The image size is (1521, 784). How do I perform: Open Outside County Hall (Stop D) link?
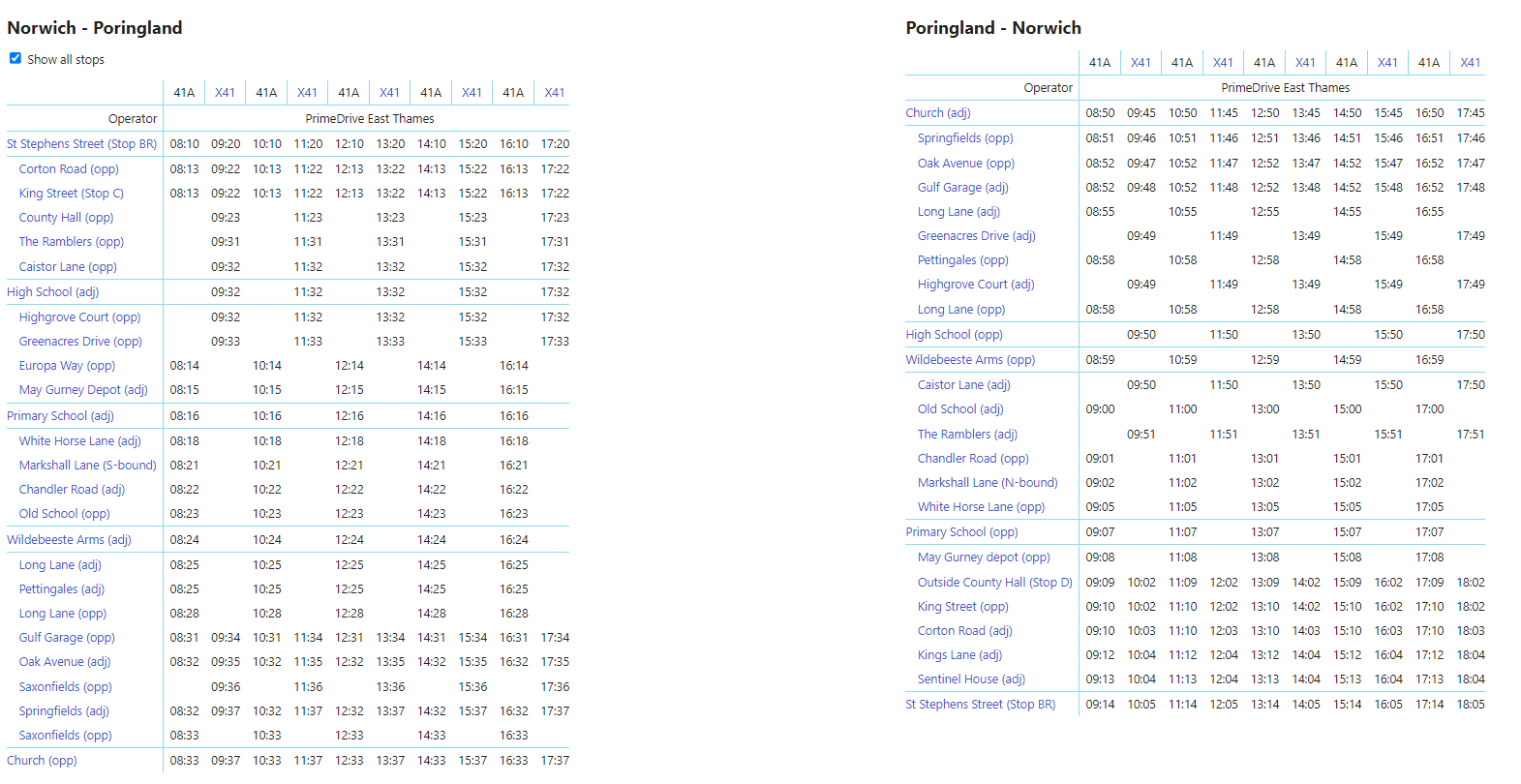[x=994, y=583]
